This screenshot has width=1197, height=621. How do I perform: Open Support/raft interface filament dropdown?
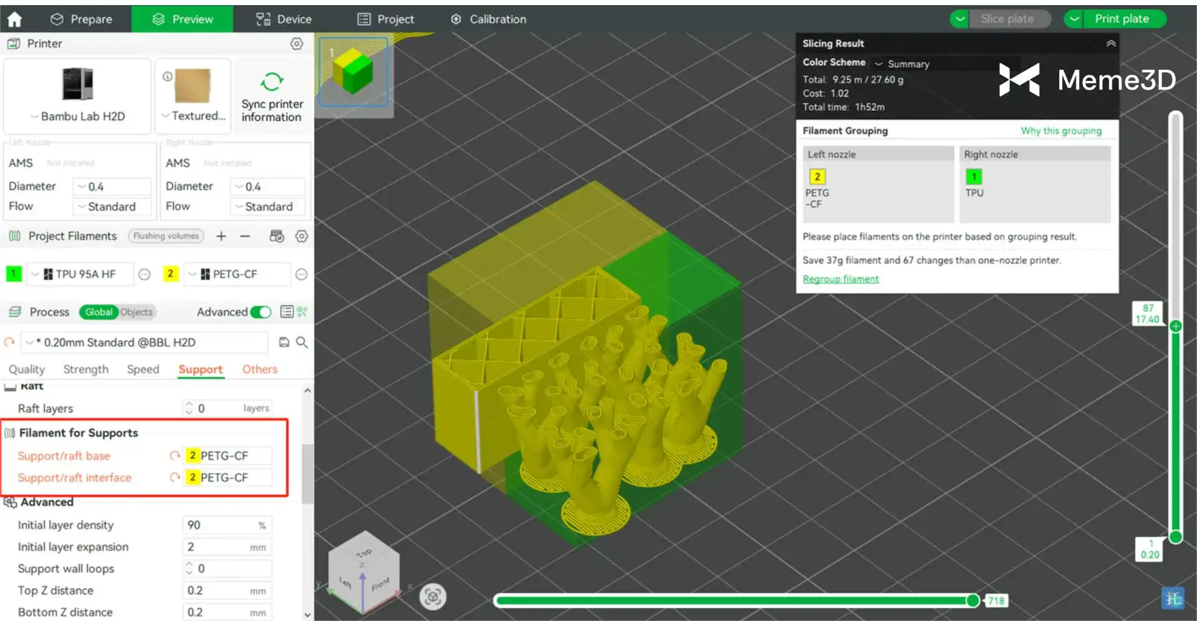pos(228,478)
